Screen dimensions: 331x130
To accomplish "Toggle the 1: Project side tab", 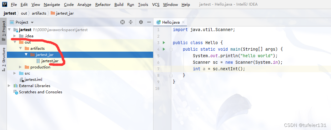I will tap(3, 31).
